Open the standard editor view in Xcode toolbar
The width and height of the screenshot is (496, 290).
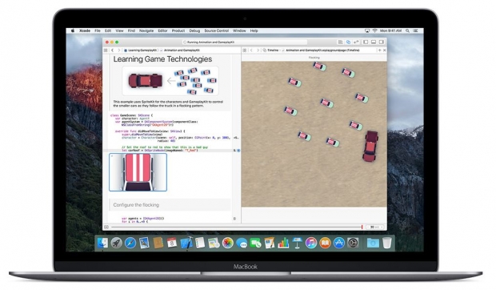[x=340, y=42]
